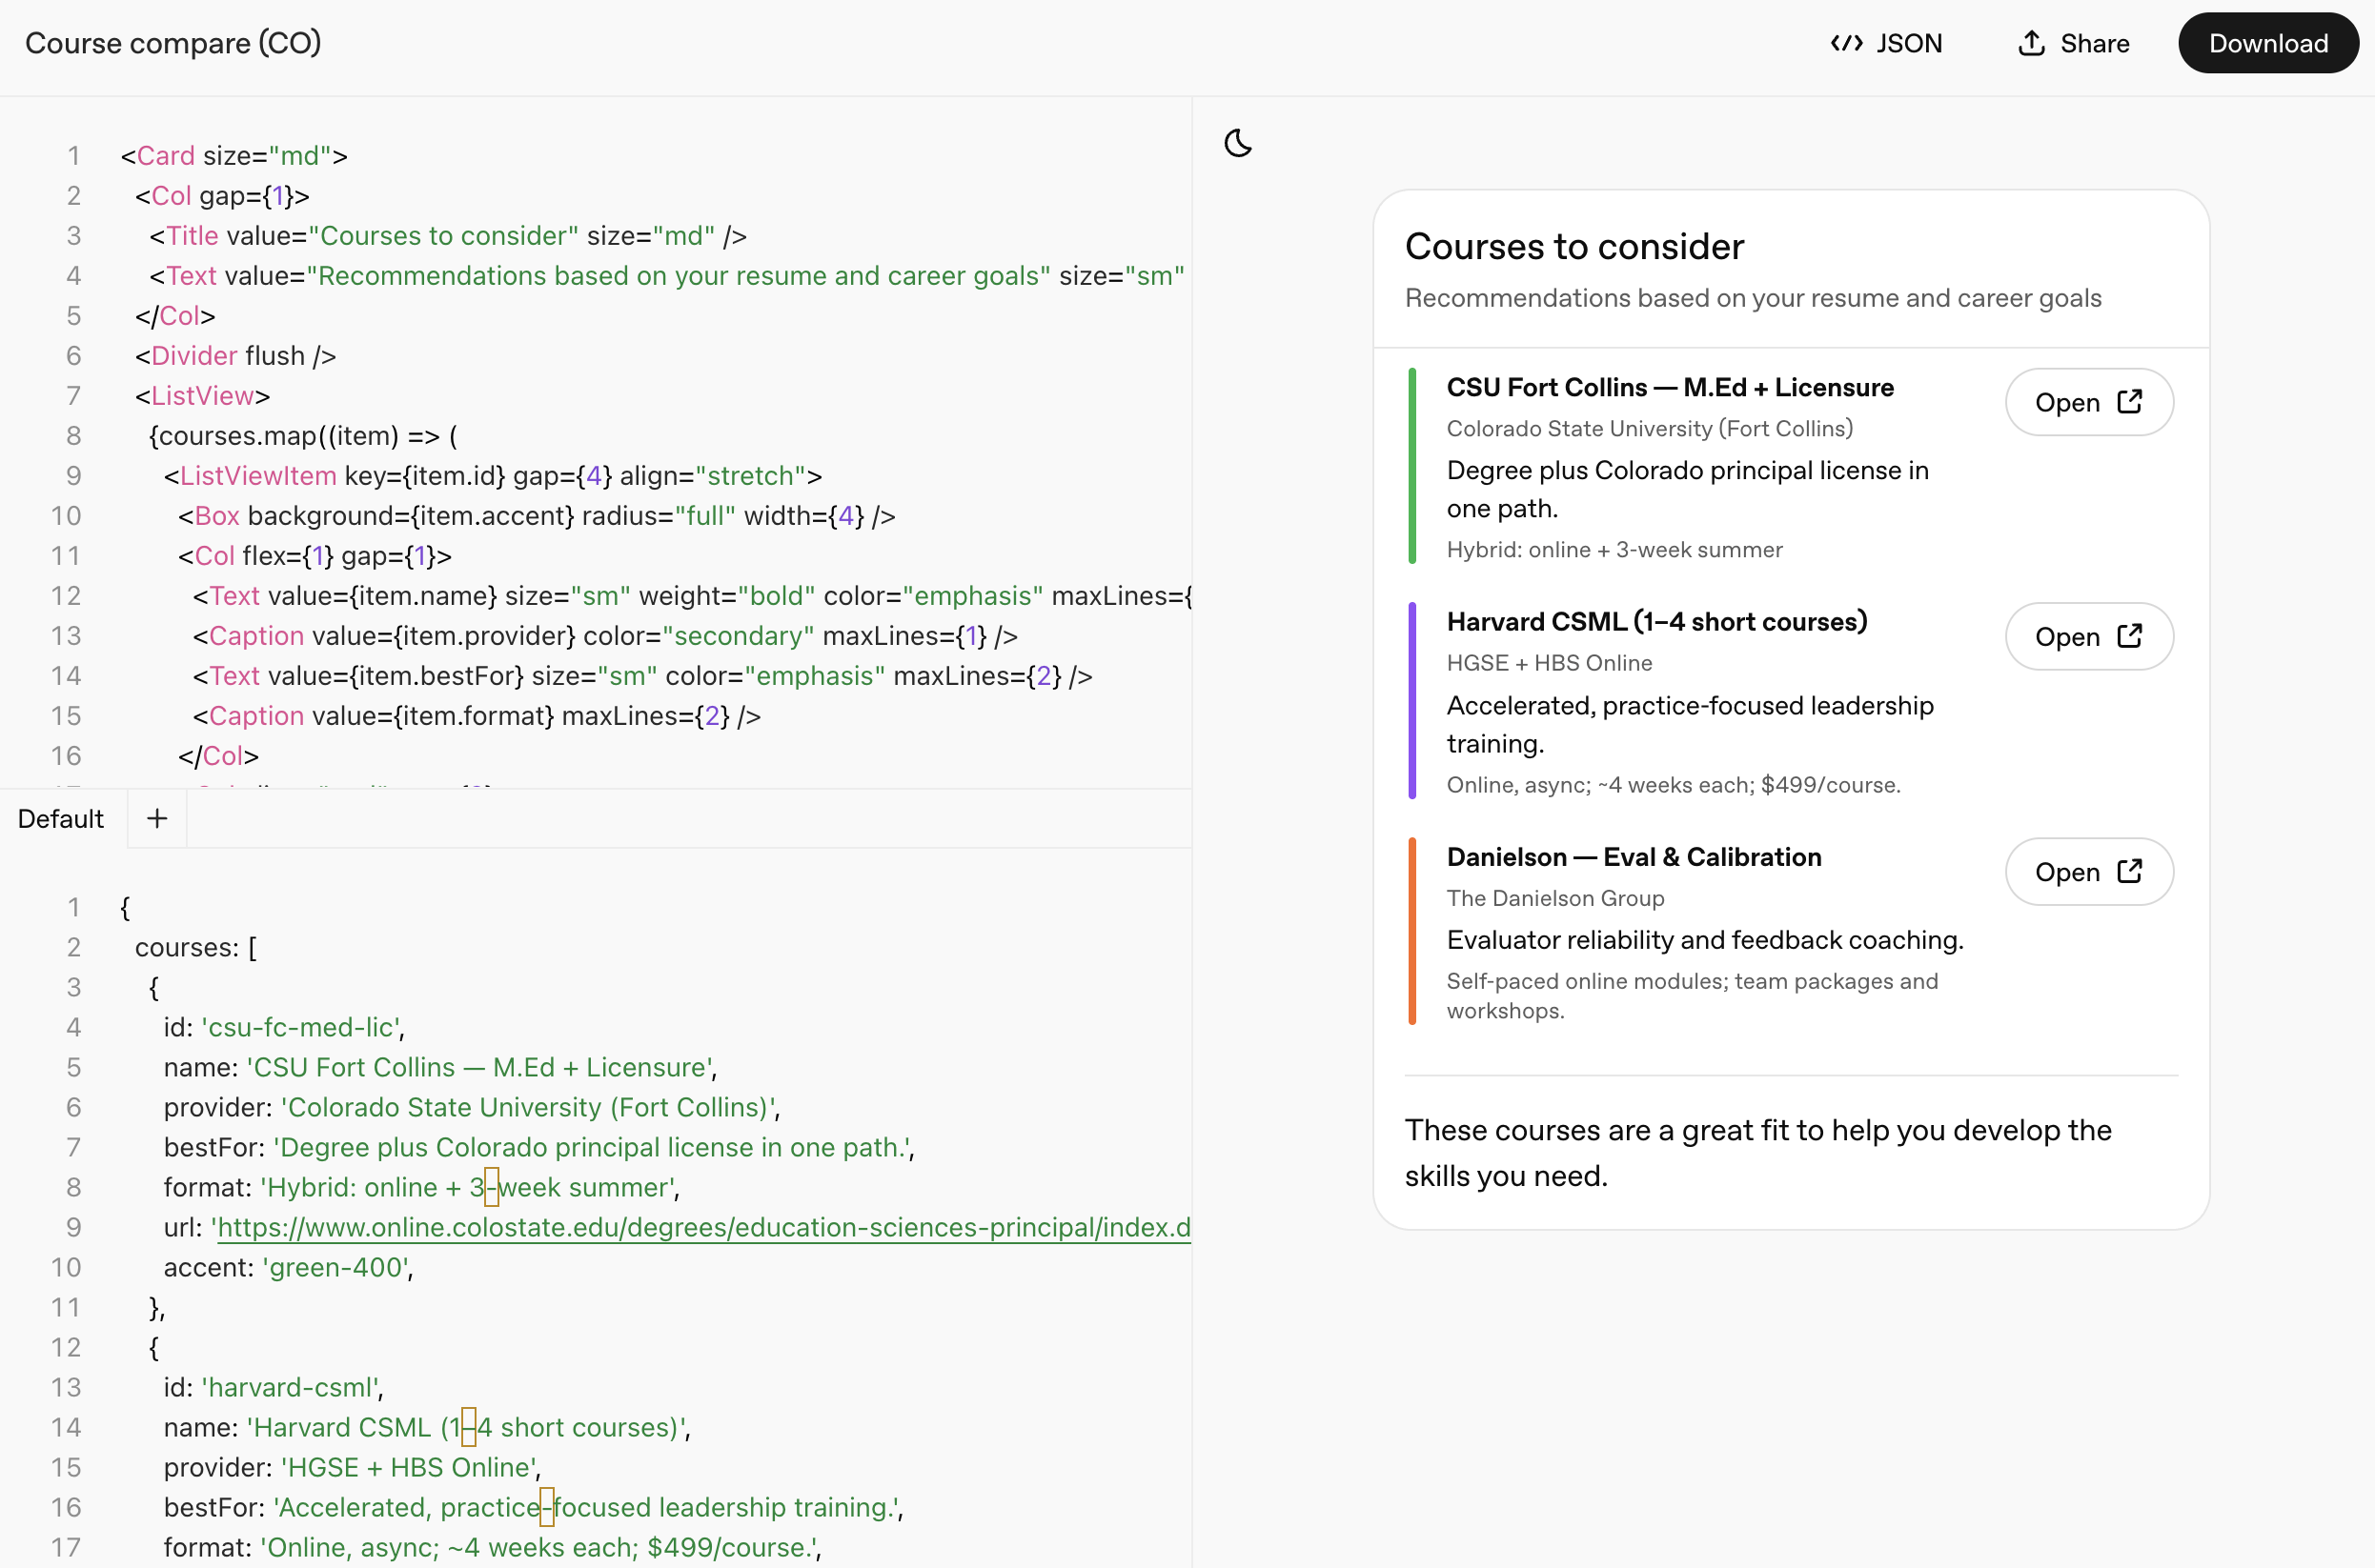The width and height of the screenshot is (2375, 1568).
Task: Click the Course compare (CO) title
Action: [x=173, y=44]
